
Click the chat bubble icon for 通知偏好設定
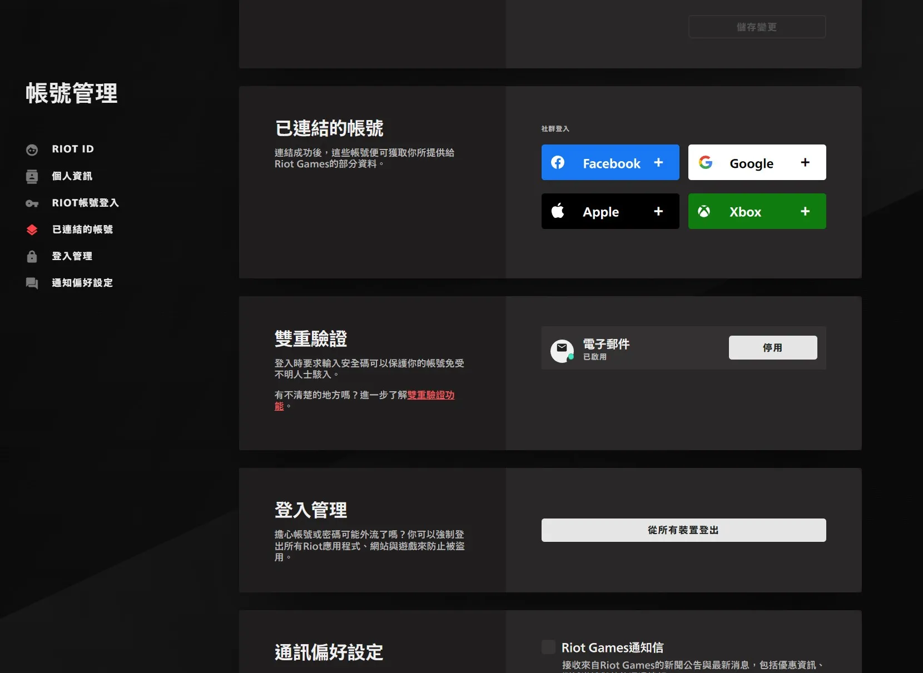[x=32, y=283]
